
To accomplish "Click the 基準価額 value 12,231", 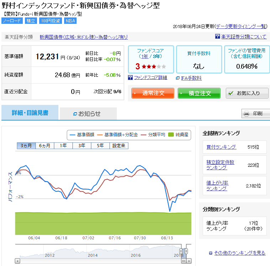I will click(x=47, y=57).
